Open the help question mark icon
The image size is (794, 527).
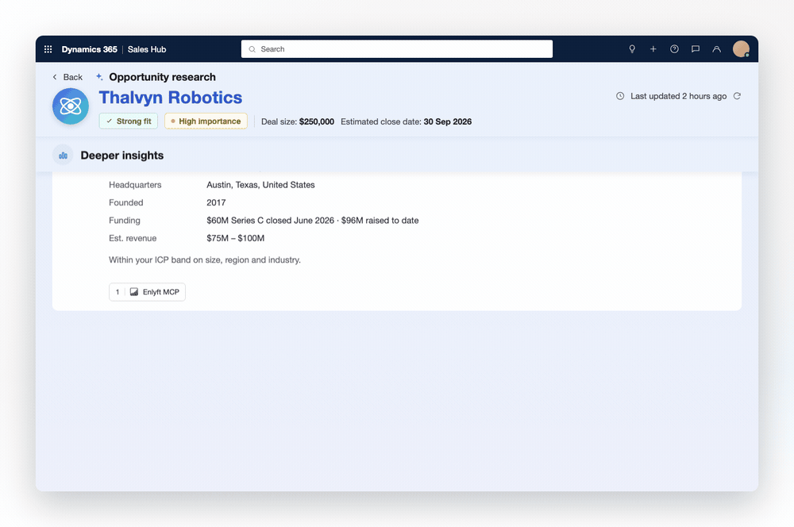coord(674,49)
